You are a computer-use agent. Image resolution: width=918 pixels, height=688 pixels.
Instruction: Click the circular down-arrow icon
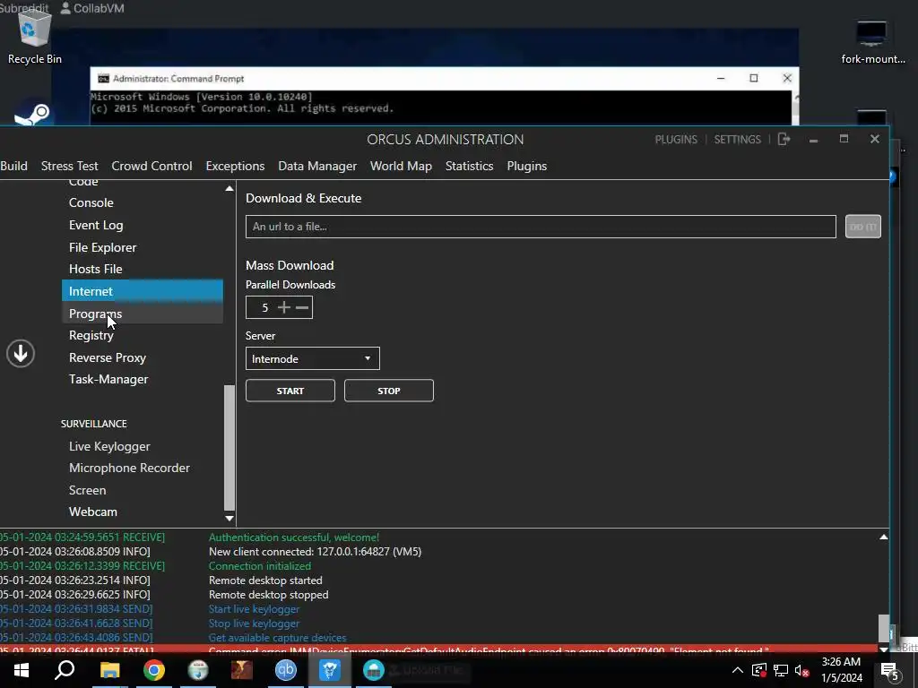pos(21,354)
